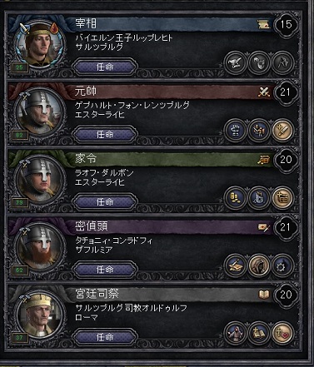Select the marshal's train troops icon
The width and height of the screenshot is (314, 367).
click(x=259, y=131)
